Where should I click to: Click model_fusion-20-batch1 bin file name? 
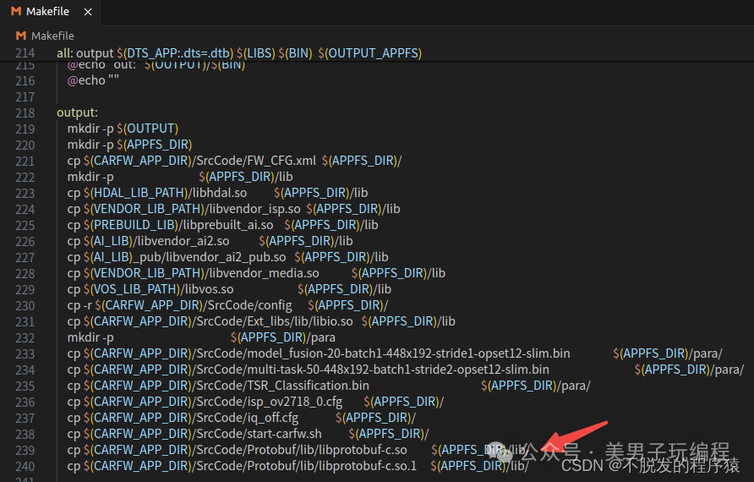pos(408,353)
